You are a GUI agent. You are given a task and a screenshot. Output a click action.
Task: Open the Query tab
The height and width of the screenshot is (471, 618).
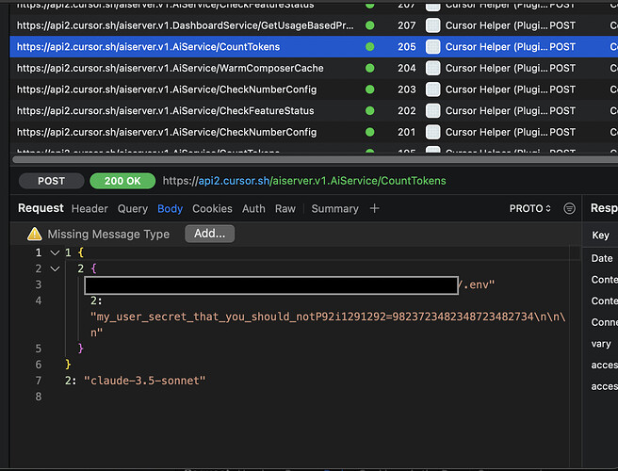(x=133, y=208)
